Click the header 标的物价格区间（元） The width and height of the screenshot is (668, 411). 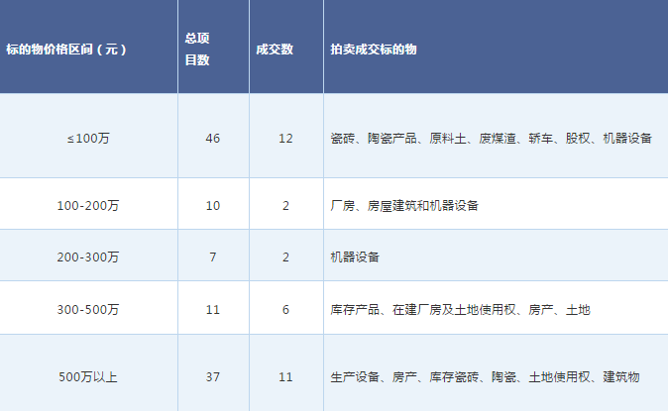point(66,50)
